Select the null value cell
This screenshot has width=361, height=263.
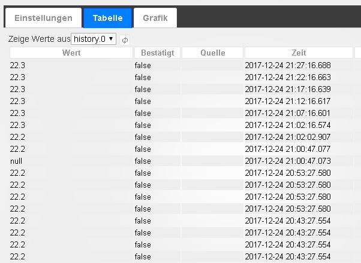[16, 161]
